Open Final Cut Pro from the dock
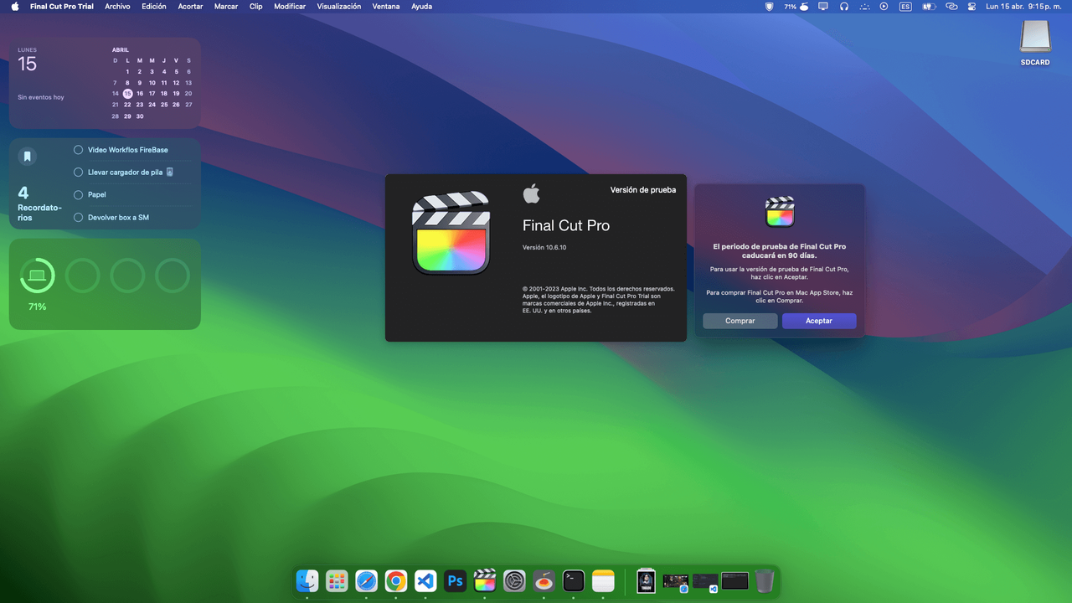Image resolution: width=1072 pixels, height=603 pixels. point(485,580)
